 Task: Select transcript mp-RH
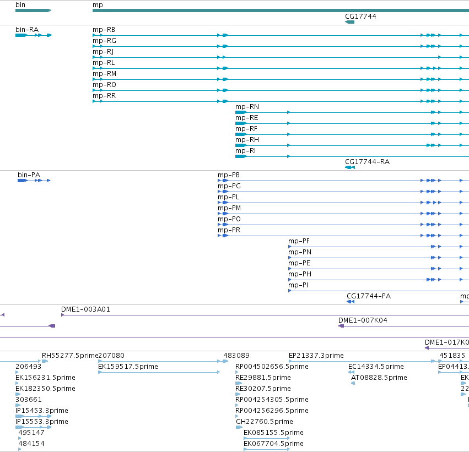pyautogui.click(x=352, y=145)
